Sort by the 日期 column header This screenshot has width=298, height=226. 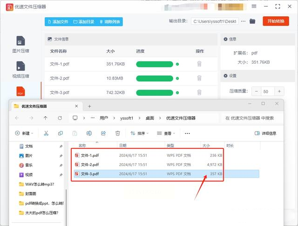click(x=123, y=146)
